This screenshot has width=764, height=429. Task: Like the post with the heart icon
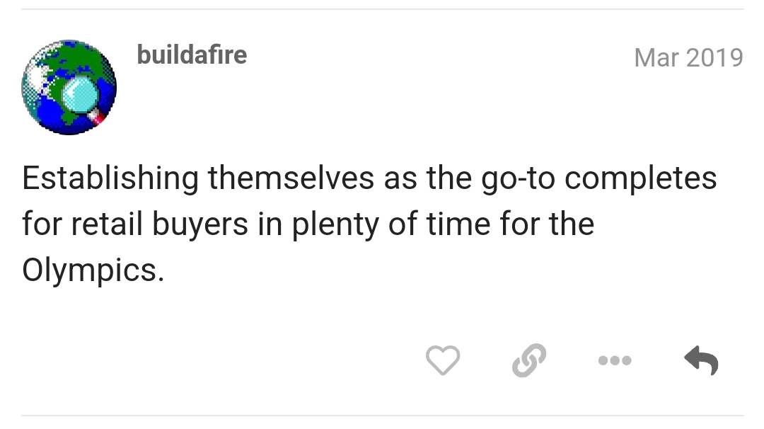[x=443, y=361]
